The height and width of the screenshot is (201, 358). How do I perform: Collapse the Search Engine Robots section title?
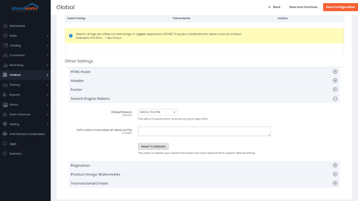tap(90, 99)
